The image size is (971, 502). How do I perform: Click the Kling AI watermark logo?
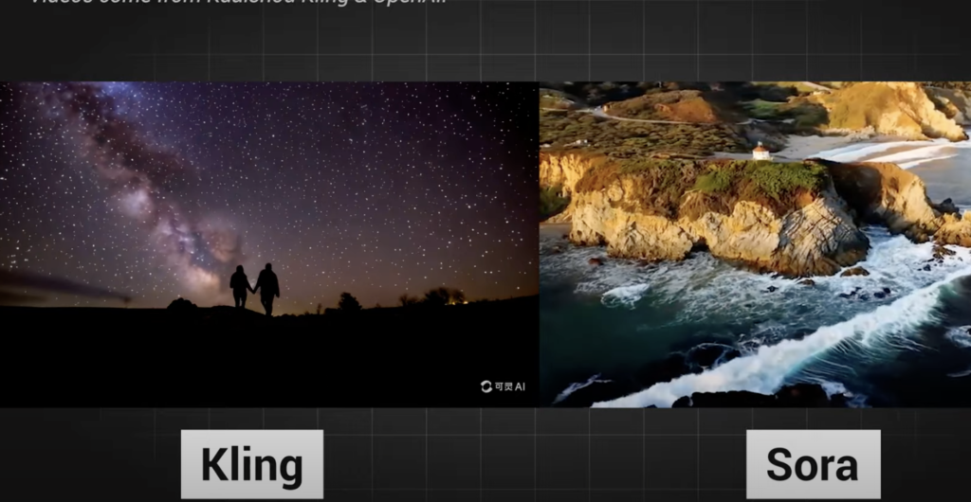click(503, 386)
